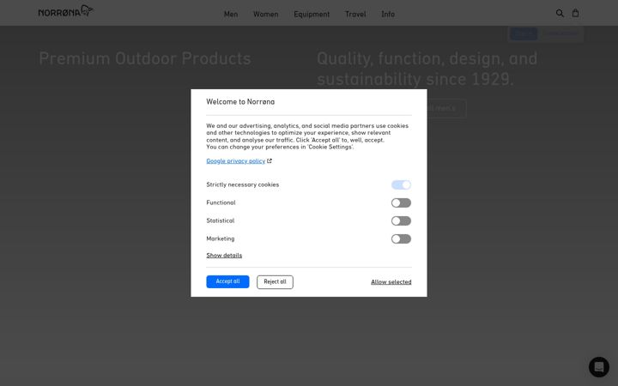The image size is (618, 386).
Task: Open the search magnifier icon
Action: [560, 13]
